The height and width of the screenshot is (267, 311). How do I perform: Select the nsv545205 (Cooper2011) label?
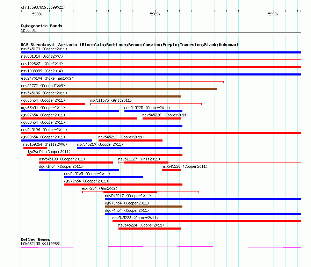(87, 174)
